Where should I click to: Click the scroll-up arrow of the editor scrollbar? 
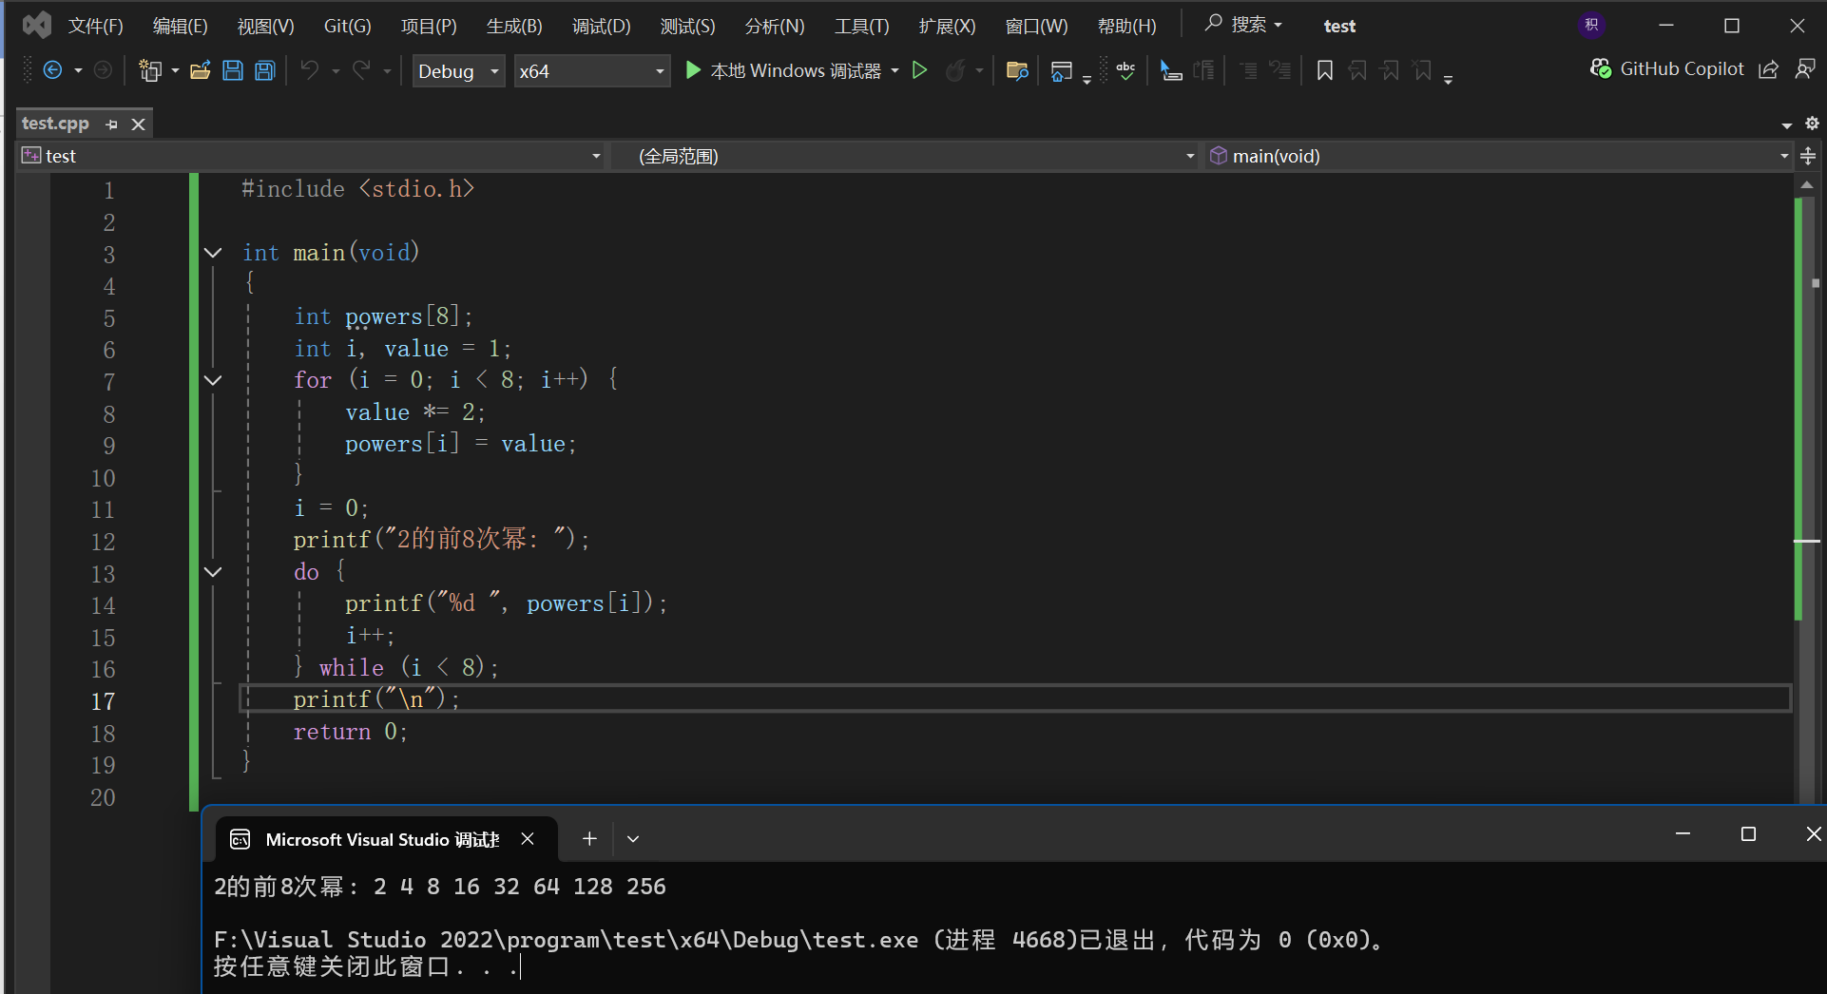1807,184
